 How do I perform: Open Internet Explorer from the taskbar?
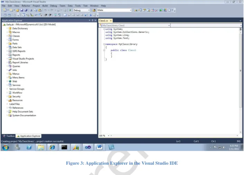click(52, 147)
